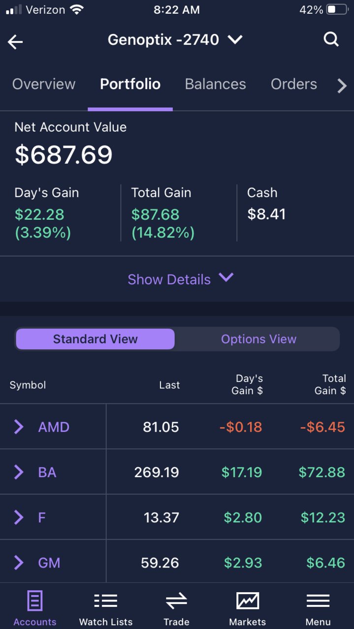Switch to the Overview tab
Image resolution: width=354 pixels, height=629 pixels.
(x=44, y=84)
